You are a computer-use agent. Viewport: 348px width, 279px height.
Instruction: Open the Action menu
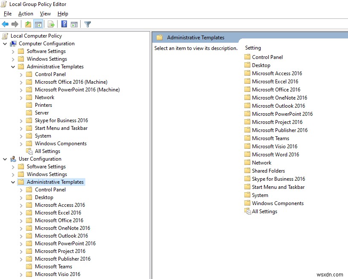26,14
